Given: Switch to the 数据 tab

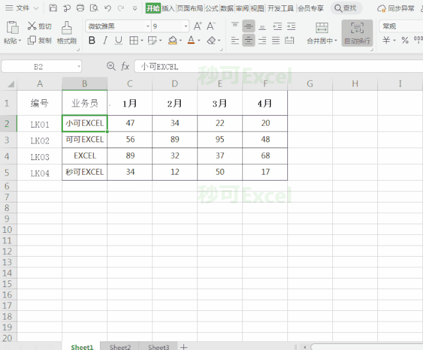Looking at the screenshot, I should 227,9.
